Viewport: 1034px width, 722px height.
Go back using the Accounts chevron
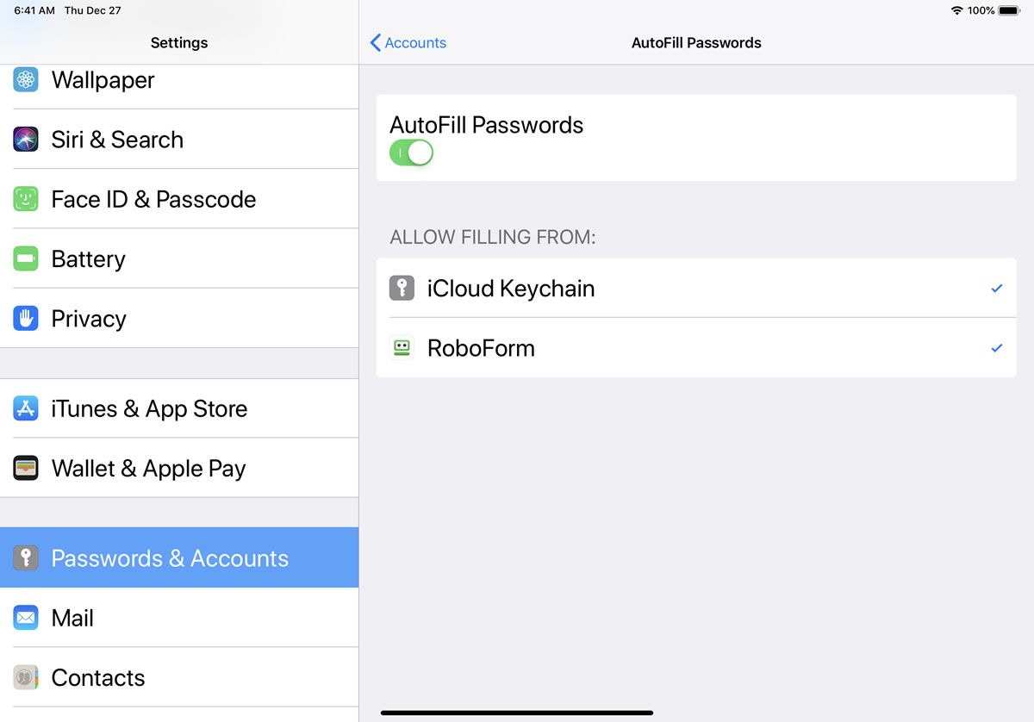click(375, 43)
